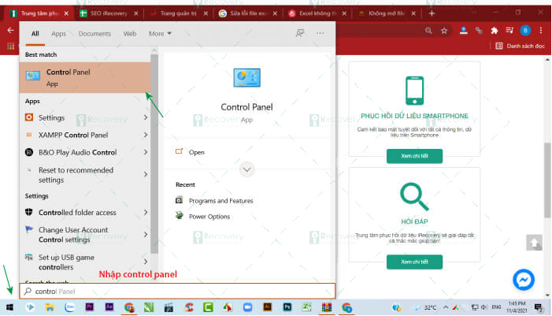Click the ENG language indicator in taskbar
The image size is (552, 316).
pyautogui.click(x=496, y=307)
